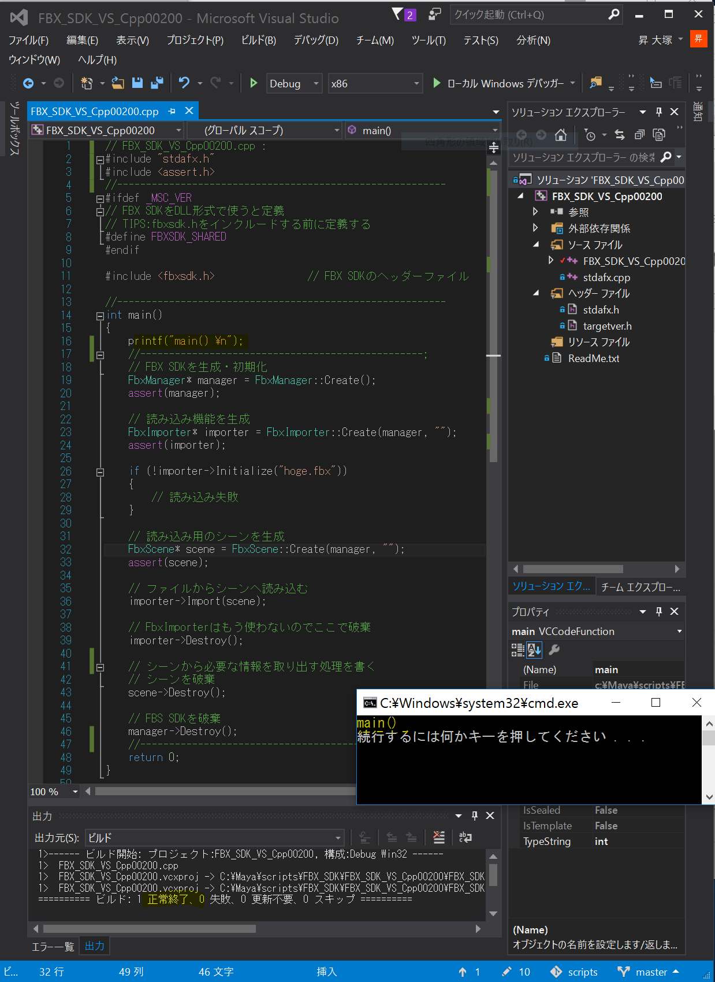This screenshot has width=715, height=982.
Task: Click the Save All icon
Action: [157, 83]
